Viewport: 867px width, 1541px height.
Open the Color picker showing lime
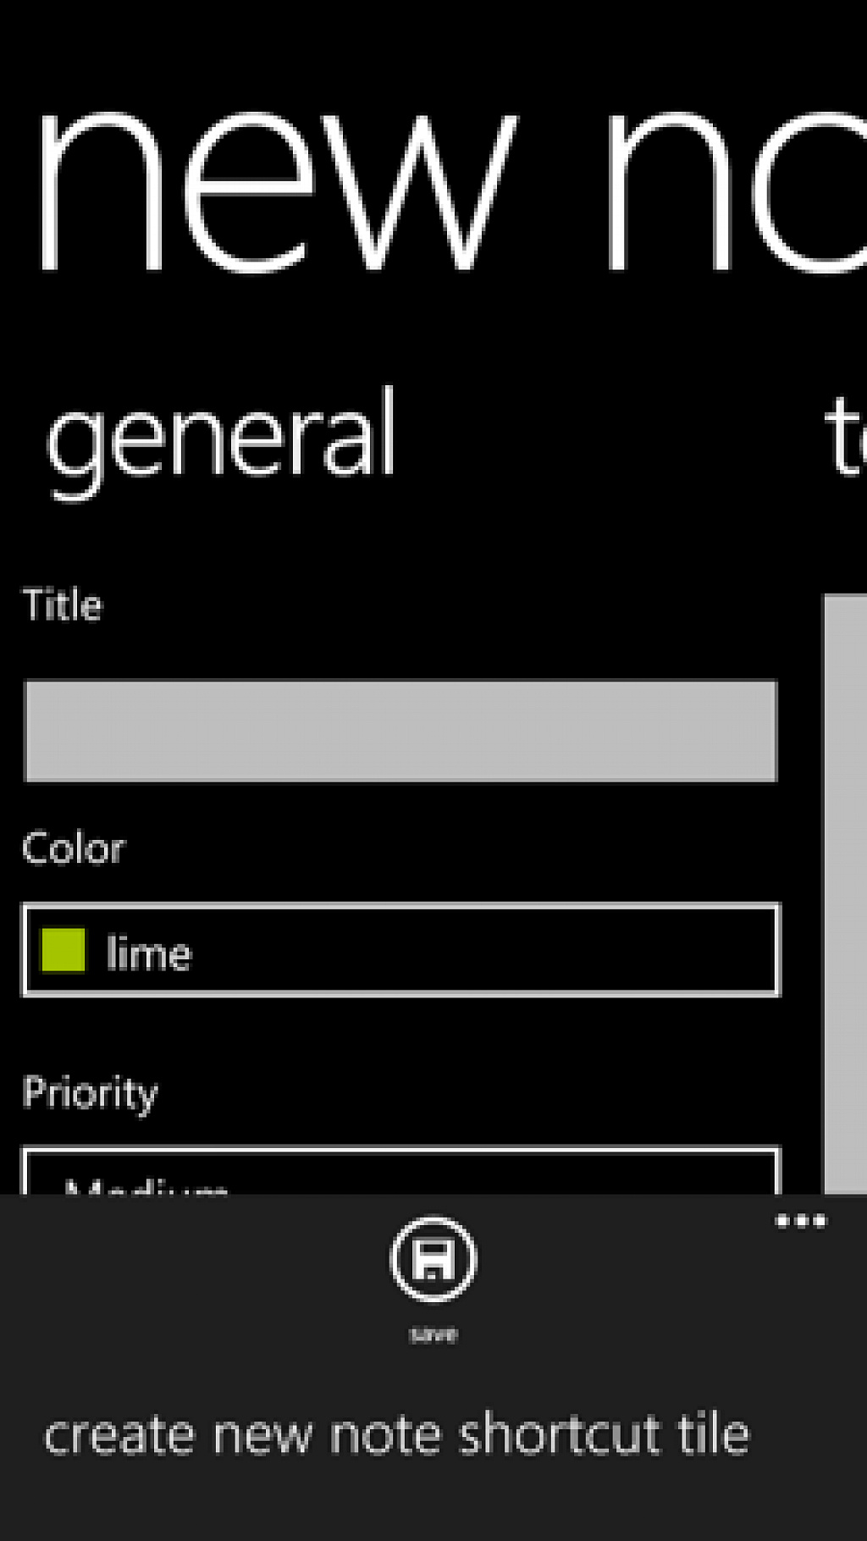coord(400,950)
